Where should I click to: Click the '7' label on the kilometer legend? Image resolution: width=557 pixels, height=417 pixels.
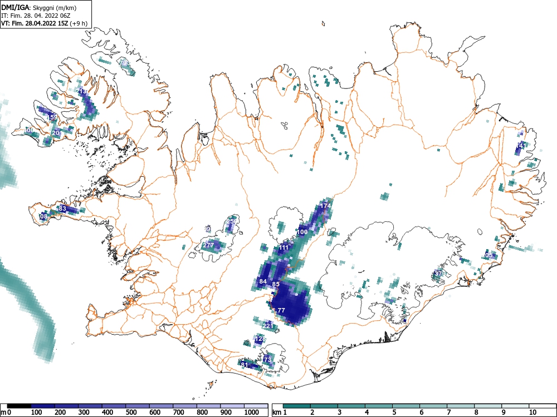pyautogui.click(x=449, y=413)
